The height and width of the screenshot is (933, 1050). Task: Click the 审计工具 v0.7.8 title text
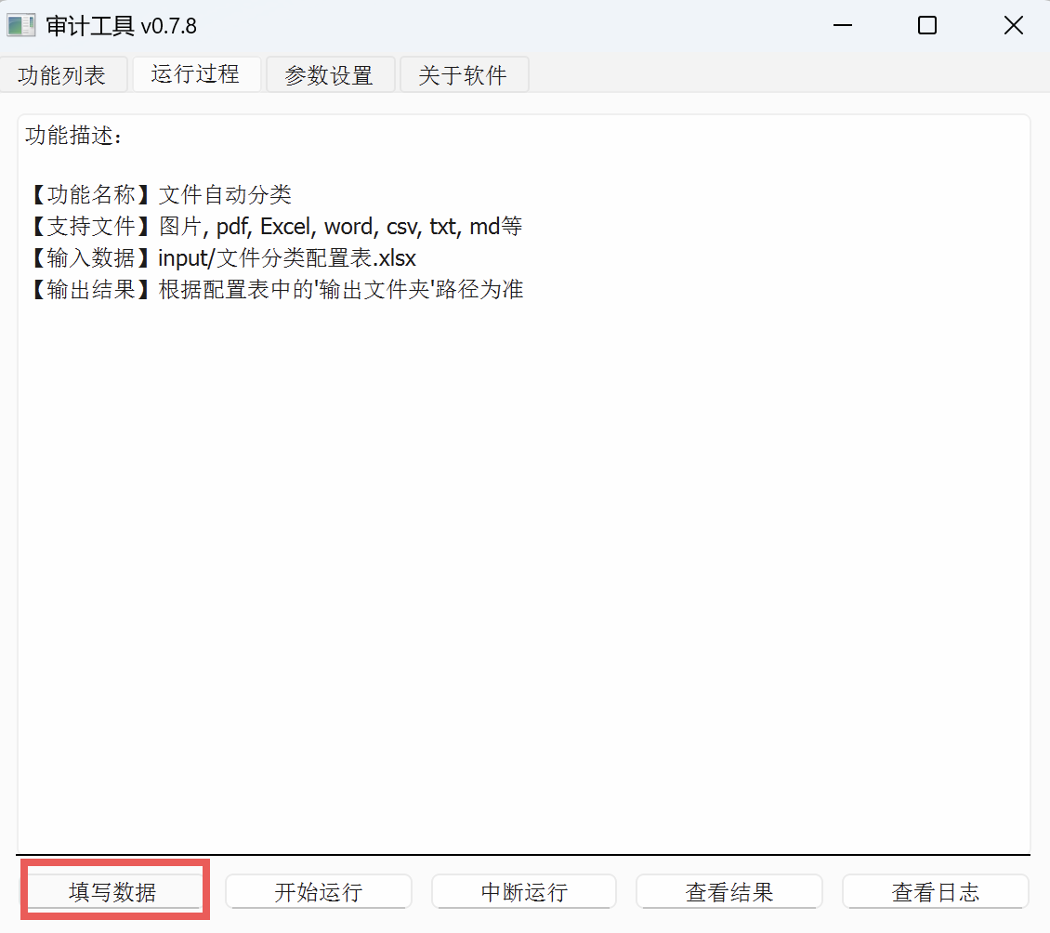[x=121, y=26]
